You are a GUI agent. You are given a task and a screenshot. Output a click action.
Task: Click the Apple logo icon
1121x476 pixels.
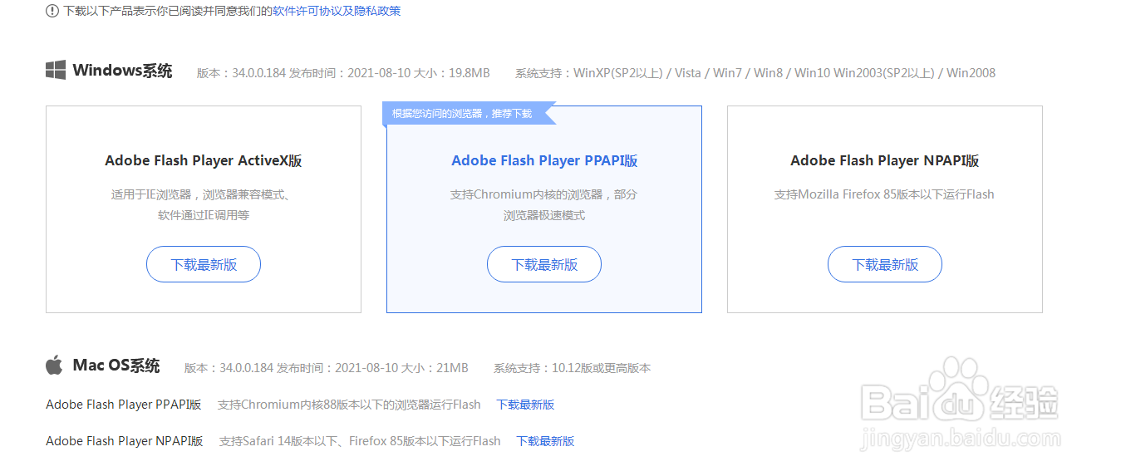pyautogui.click(x=54, y=366)
